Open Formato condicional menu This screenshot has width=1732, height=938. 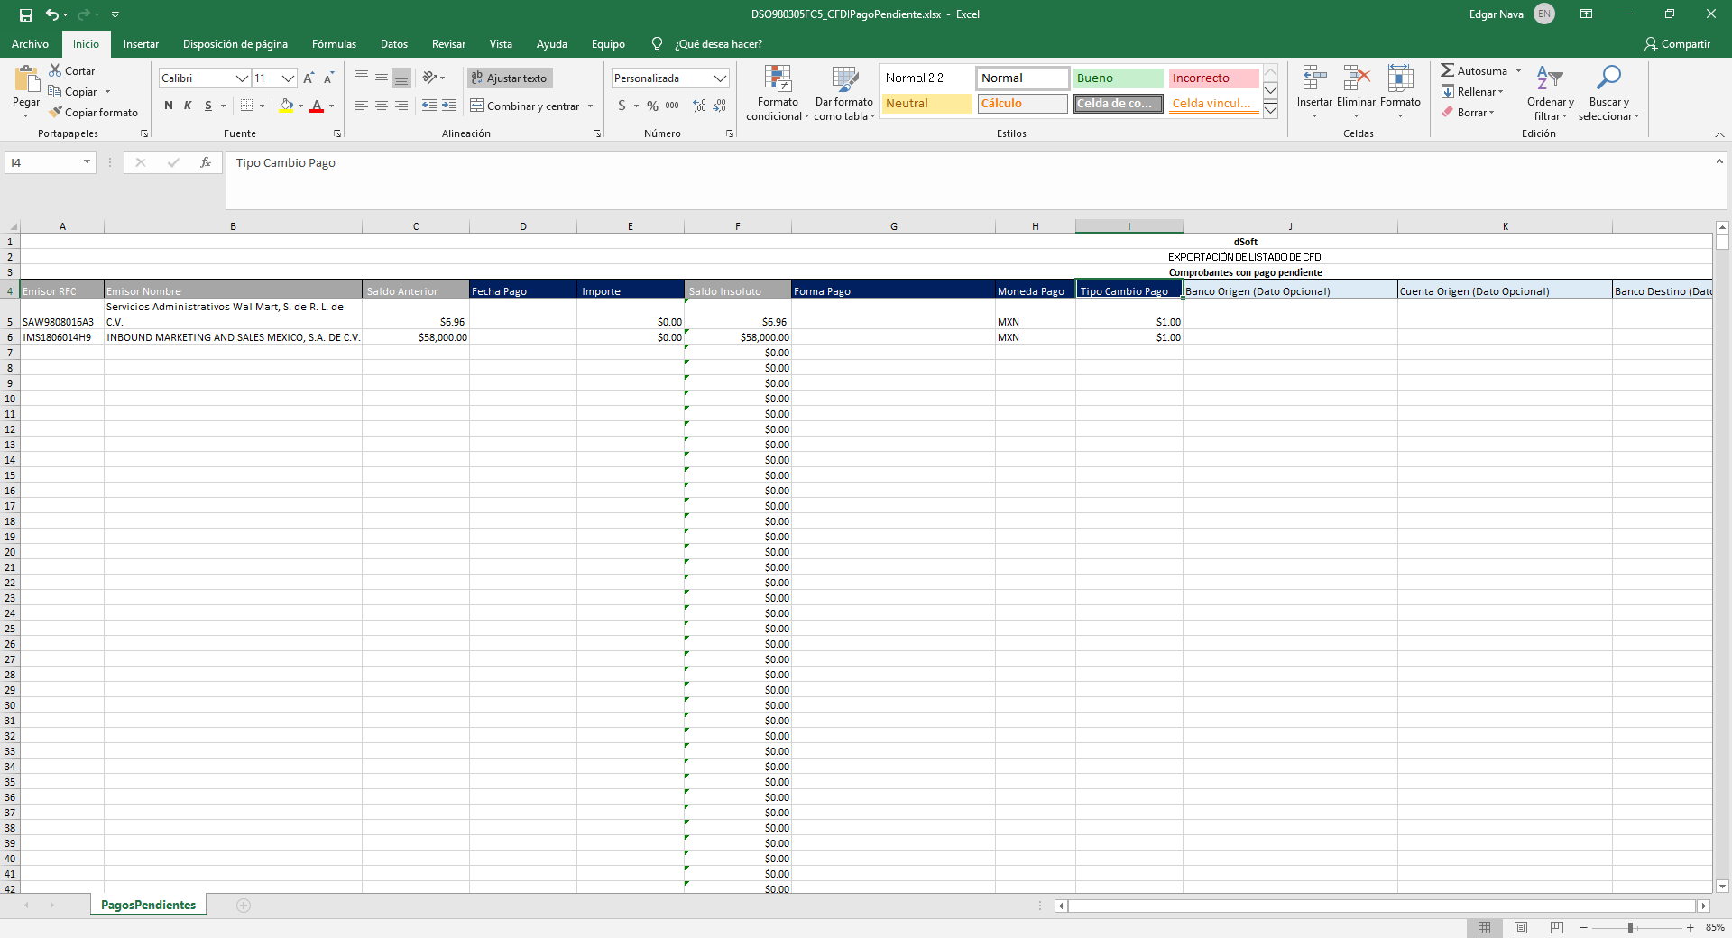[778, 93]
